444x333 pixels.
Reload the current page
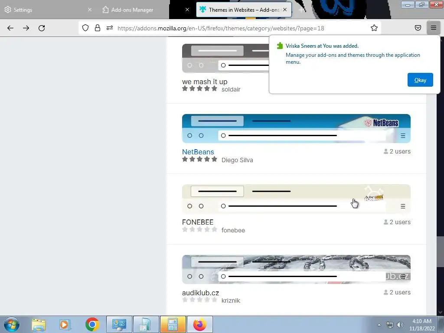tap(42, 28)
